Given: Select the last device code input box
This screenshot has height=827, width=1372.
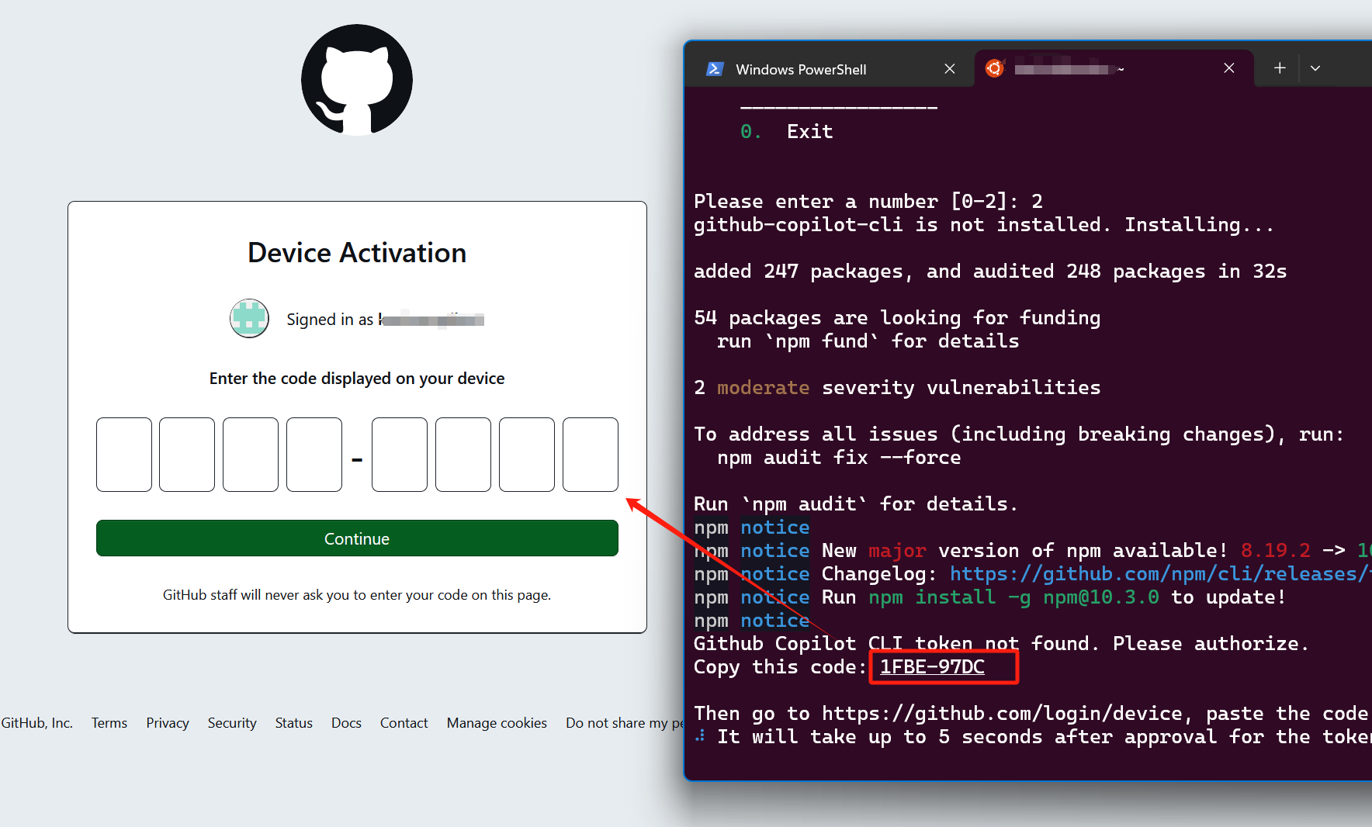Looking at the screenshot, I should click(591, 455).
